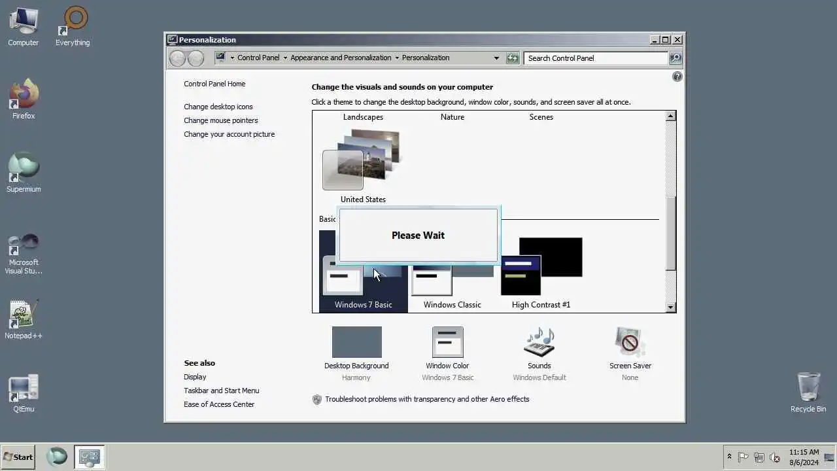The height and width of the screenshot is (471, 837).
Task: Click the muted volume tray icon
Action: 775,457
